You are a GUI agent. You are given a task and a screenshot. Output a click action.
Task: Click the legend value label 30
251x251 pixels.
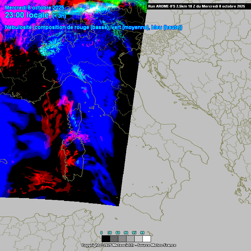tap(109, 233)
